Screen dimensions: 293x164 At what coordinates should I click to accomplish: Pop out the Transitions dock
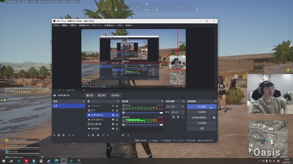pyautogui.click(x=183, y=101)
